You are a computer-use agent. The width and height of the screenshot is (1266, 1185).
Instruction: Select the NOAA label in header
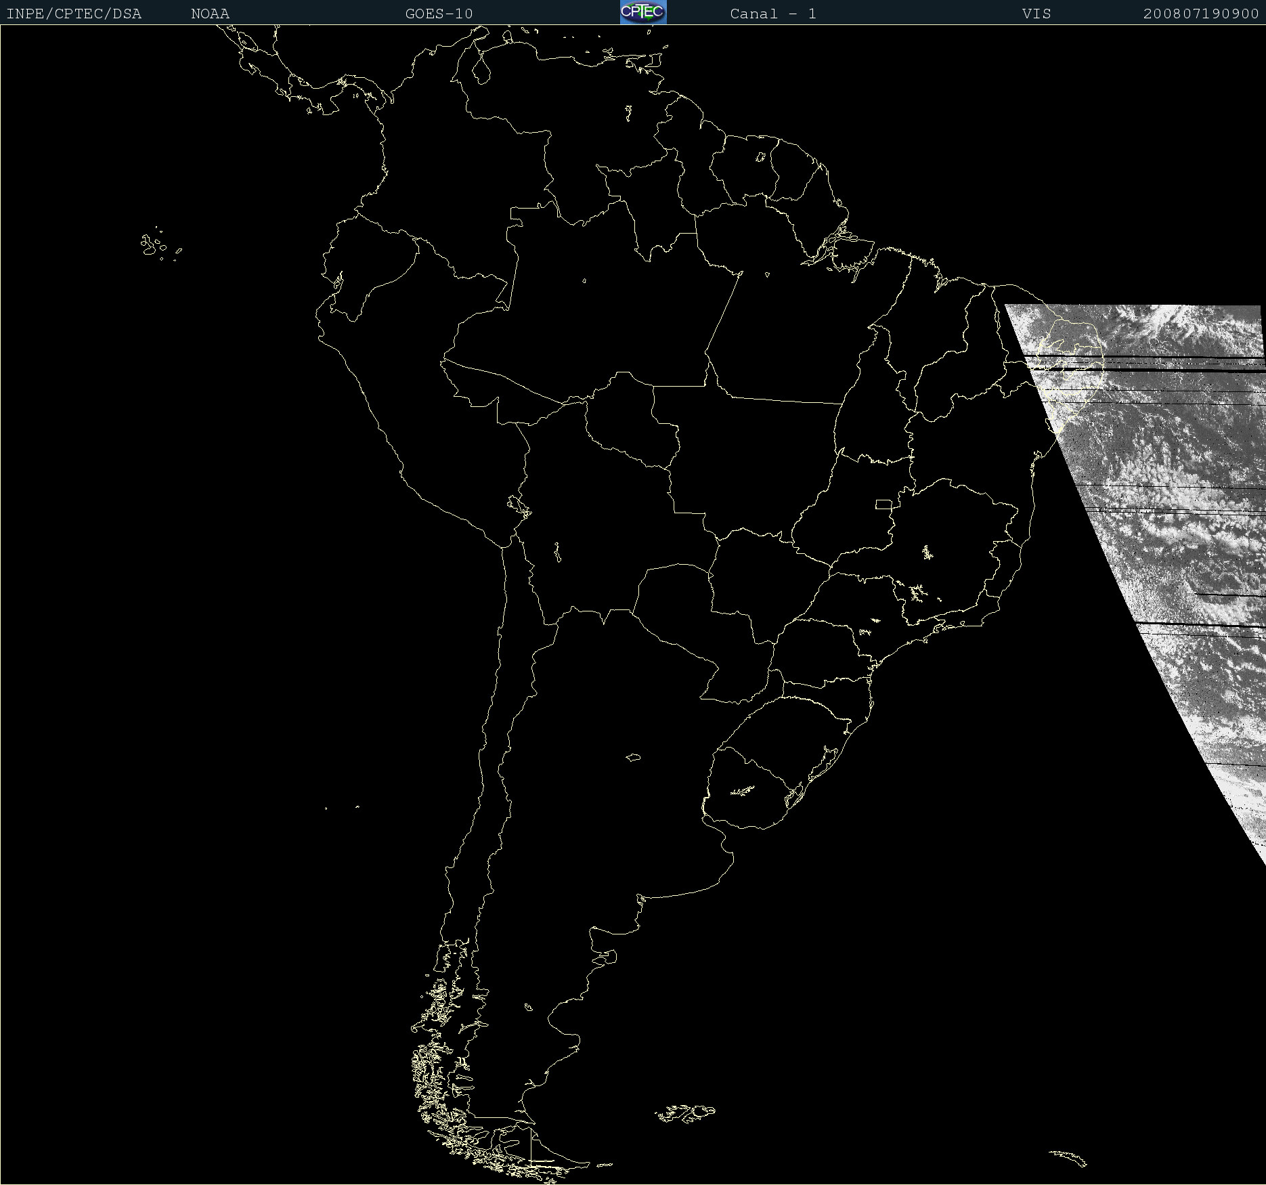pos(210,14)
